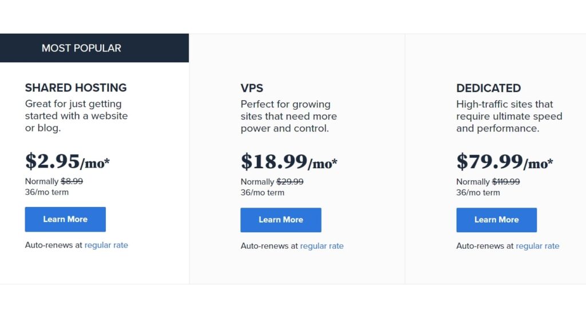Click the MOST POPULAR banner
Viewport: 586px width, 330px height.
[94, 48]
